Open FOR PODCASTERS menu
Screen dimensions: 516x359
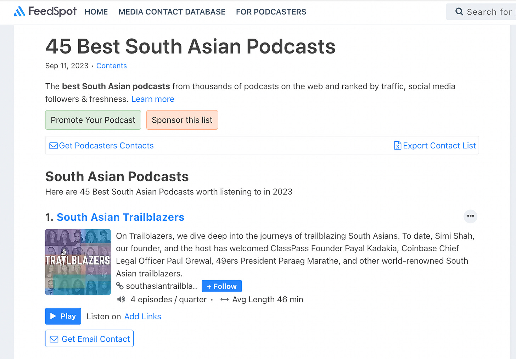pyautogui.click(x=271, y=12)
